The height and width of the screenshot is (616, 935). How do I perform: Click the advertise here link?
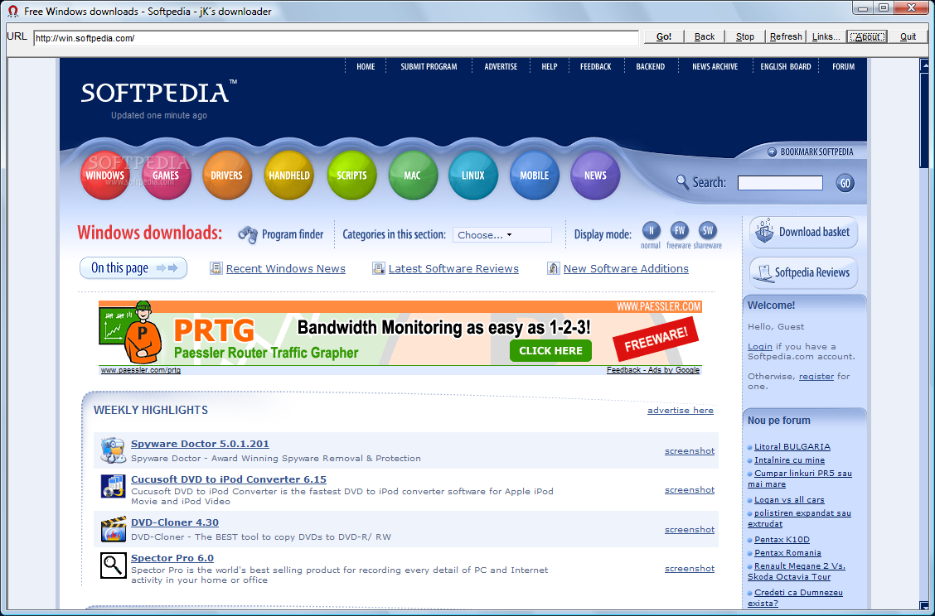[681, 411]
